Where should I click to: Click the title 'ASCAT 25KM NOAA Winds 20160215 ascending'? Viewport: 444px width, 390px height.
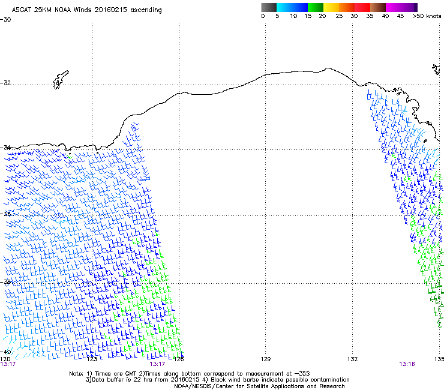click(x=86, y=10)
